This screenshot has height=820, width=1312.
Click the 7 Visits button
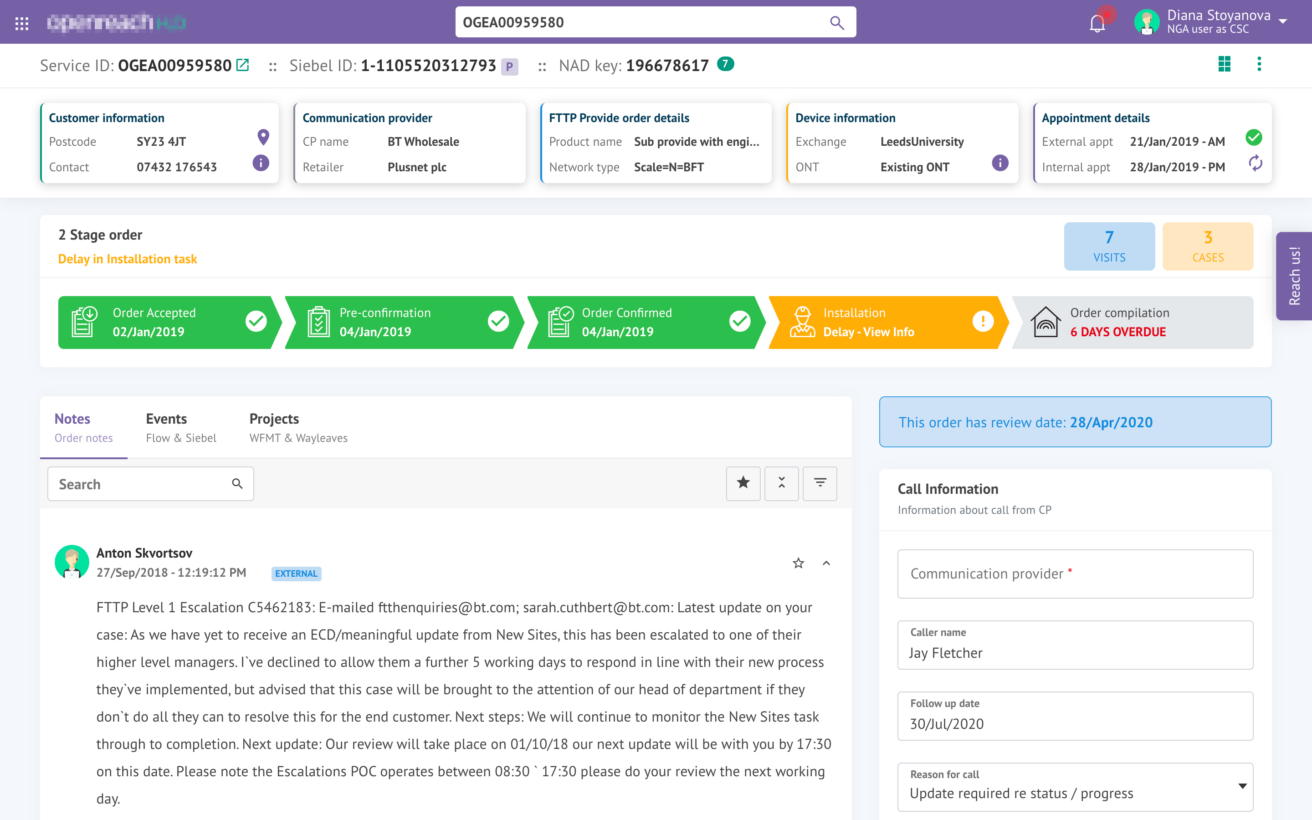1109,246
